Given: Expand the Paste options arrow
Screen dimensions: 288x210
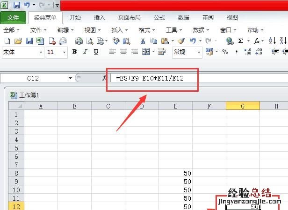Looking at the screenshot, I should tap(173, 41).
